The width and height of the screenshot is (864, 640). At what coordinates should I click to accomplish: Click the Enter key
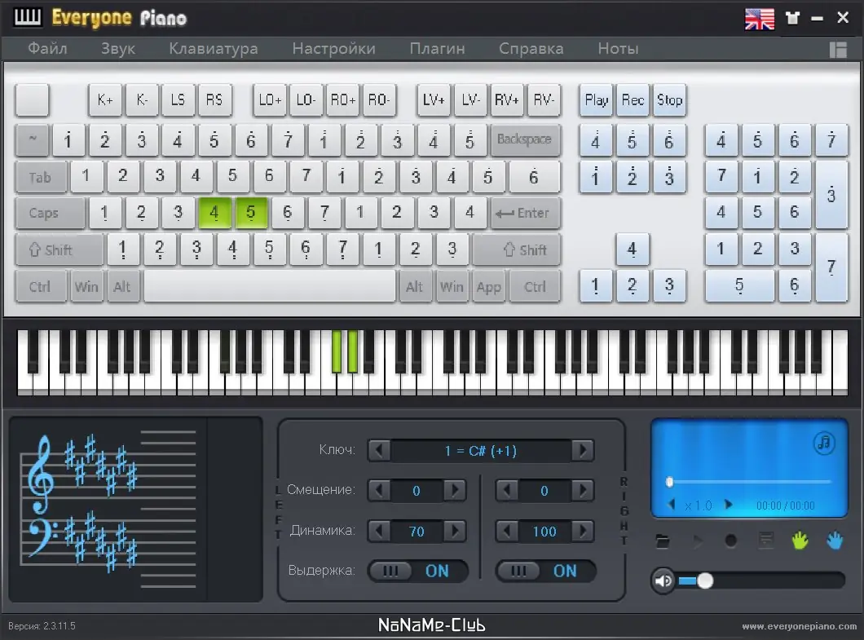coord(525,214)
